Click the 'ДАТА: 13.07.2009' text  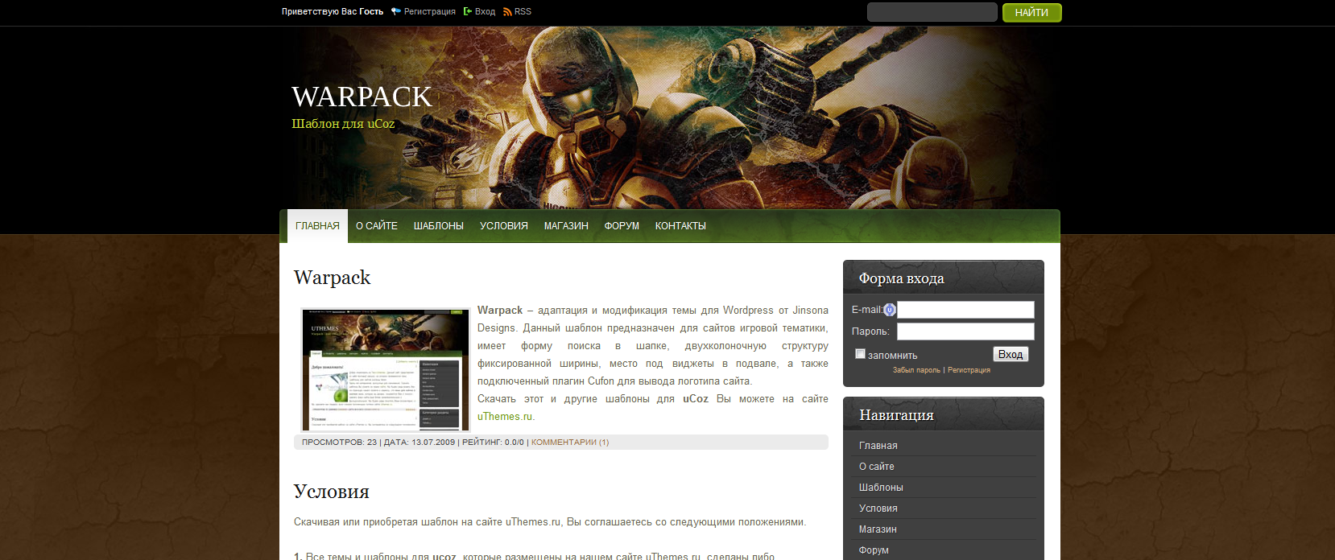click(420, 443)
